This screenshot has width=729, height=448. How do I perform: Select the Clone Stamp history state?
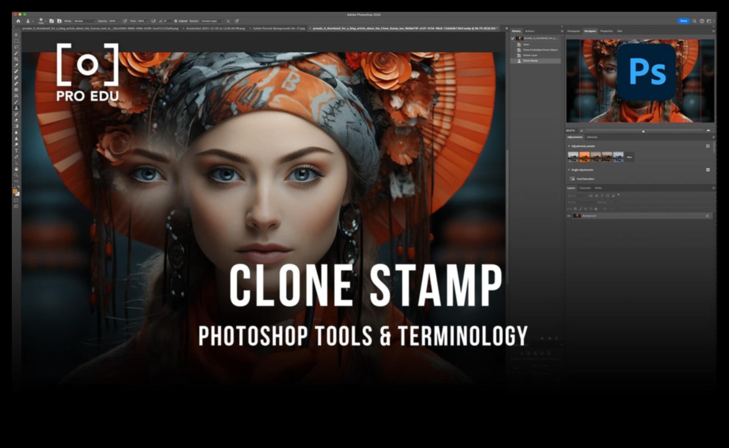point(529,61)
